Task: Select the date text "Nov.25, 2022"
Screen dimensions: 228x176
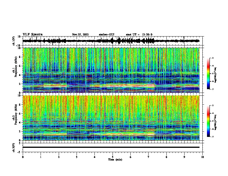Action: [80, 35]
